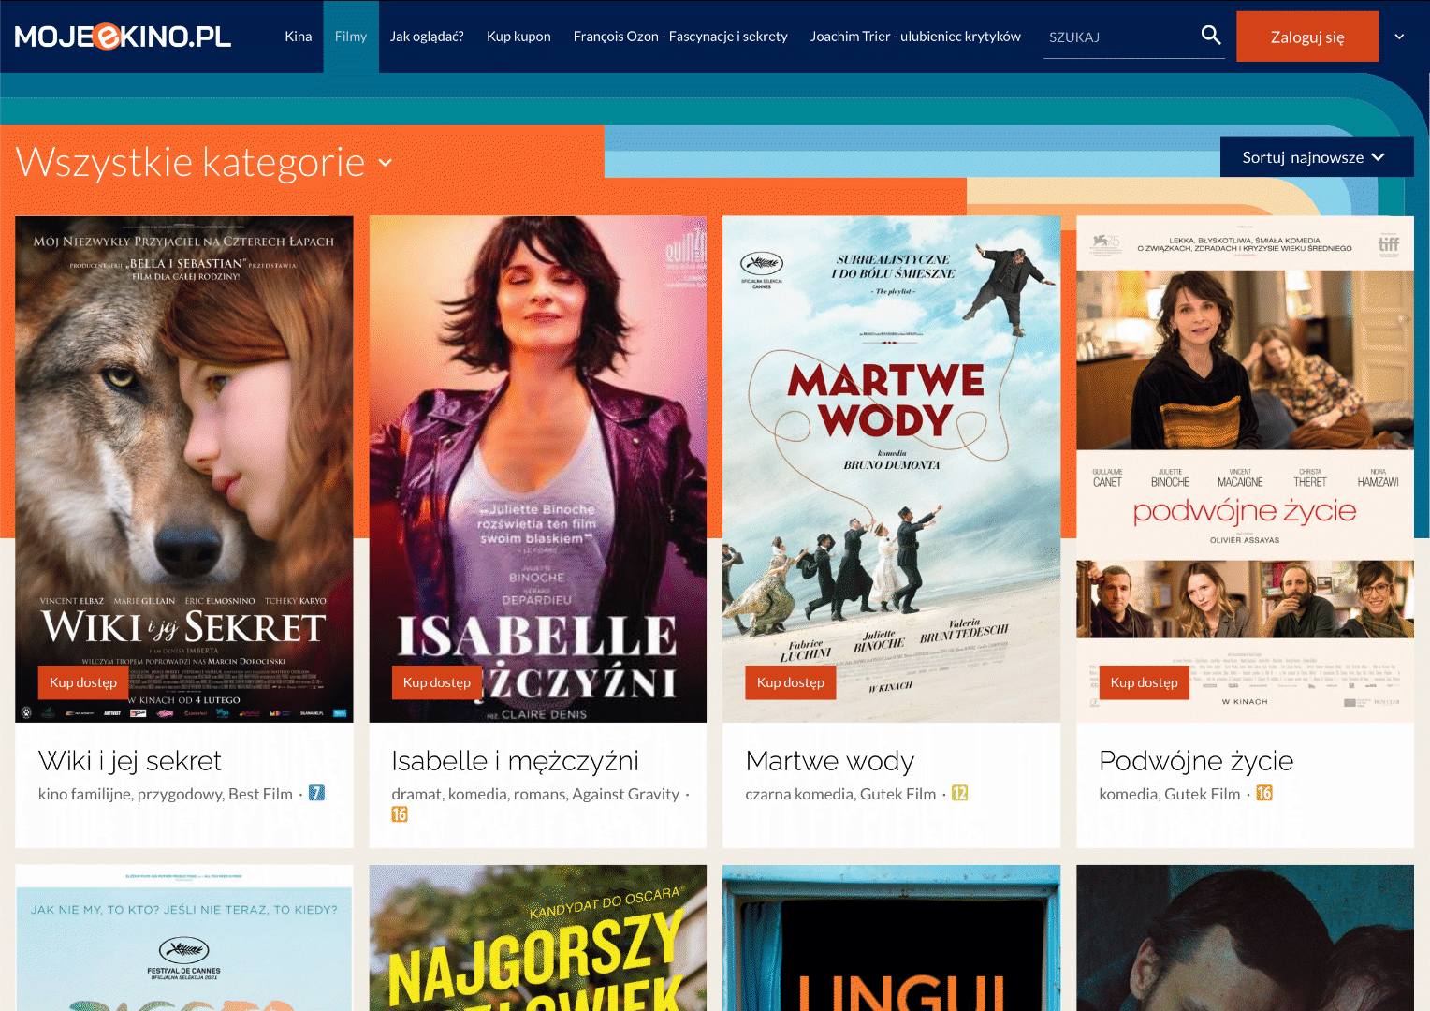The image size is (1430, 1011).
Task: Click 'dramat, komedia, romans, Against Gravity' text
Action: pyautogui.click(x=535, y=794)
